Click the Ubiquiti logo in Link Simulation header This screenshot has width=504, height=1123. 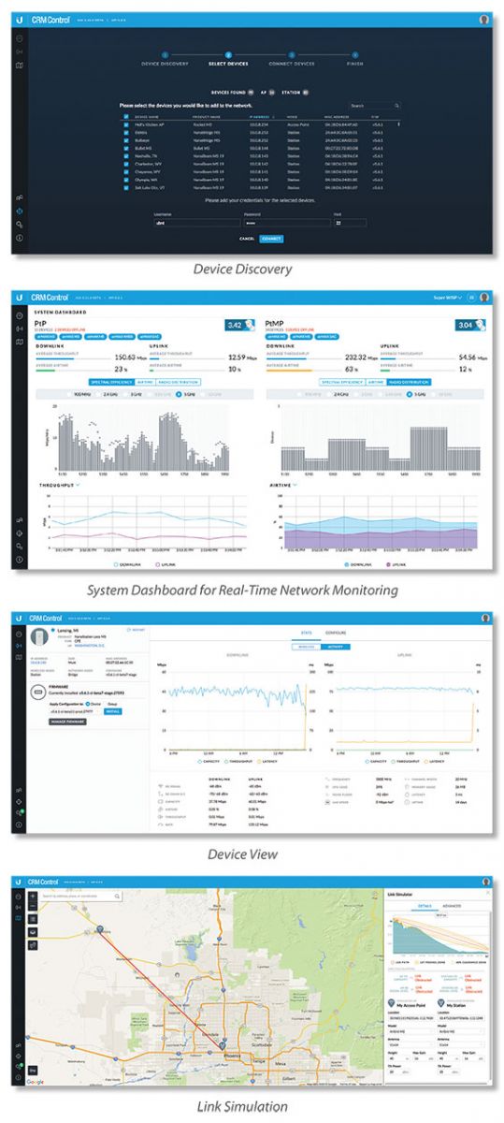click(x=20, y=881)
